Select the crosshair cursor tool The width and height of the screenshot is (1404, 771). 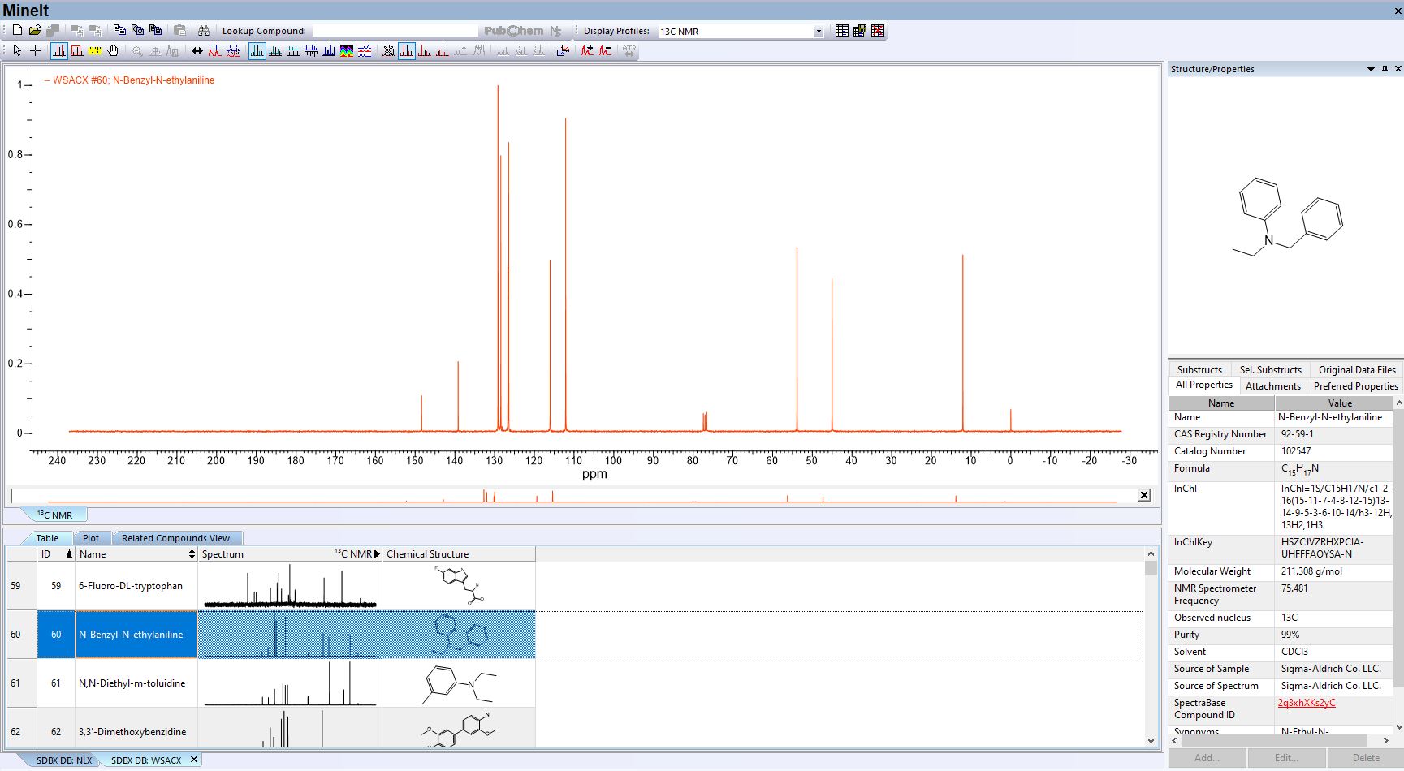[x=35, y=51]
